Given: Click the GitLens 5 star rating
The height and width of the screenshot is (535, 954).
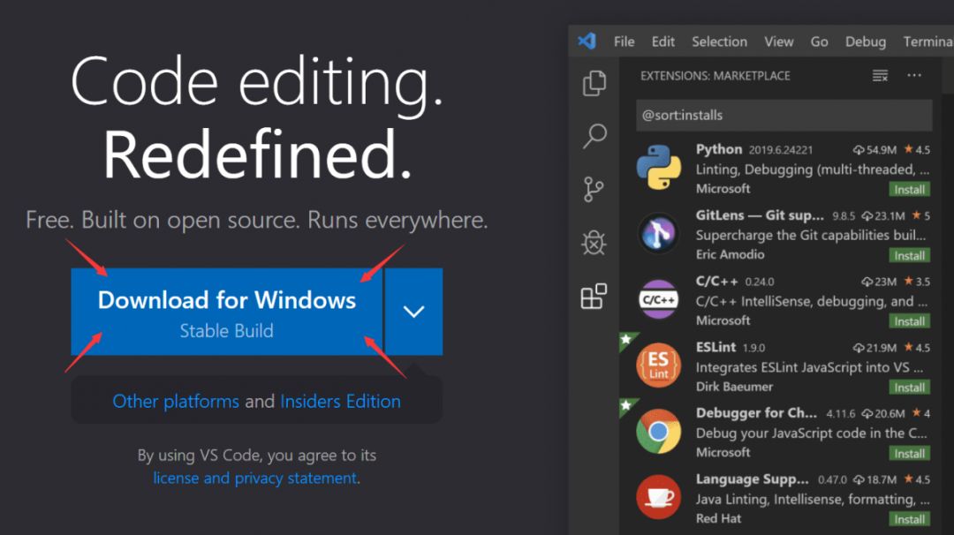Looking at the screenshot, I should tap(920, 215).
